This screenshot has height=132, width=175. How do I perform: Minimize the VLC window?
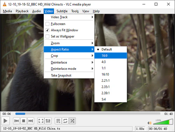[144, 4]
